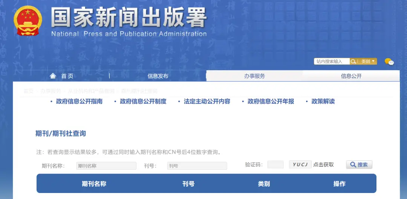Click the home icon beside 首页
Image resolution: width=407 pixels, height=199 pixels.
[x=53, y=76]
